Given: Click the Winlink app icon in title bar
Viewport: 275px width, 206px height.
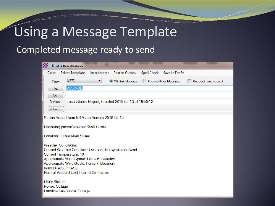Looking at the screenshot, I should (x=45, y=65).
